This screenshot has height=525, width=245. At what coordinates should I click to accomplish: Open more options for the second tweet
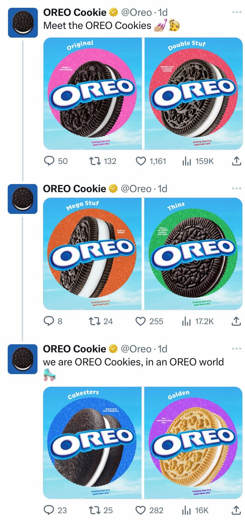[x=236, y=188]
